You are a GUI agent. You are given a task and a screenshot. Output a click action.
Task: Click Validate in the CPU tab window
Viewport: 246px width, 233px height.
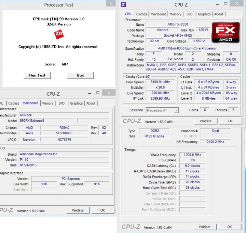(x=206, y=121)
